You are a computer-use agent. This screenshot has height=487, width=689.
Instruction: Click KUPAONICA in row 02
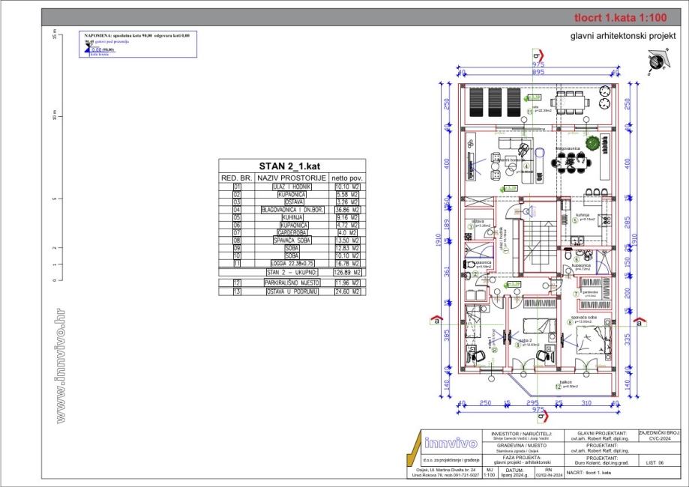(292, 194)
